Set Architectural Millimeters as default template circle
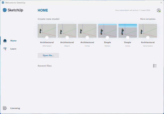Image resolution: width=164 pixels, height=114 pixels. coord(47,38)
